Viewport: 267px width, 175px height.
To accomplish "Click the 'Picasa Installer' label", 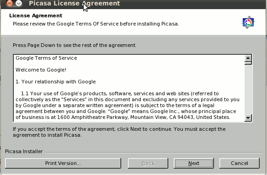I will (24, 151).
